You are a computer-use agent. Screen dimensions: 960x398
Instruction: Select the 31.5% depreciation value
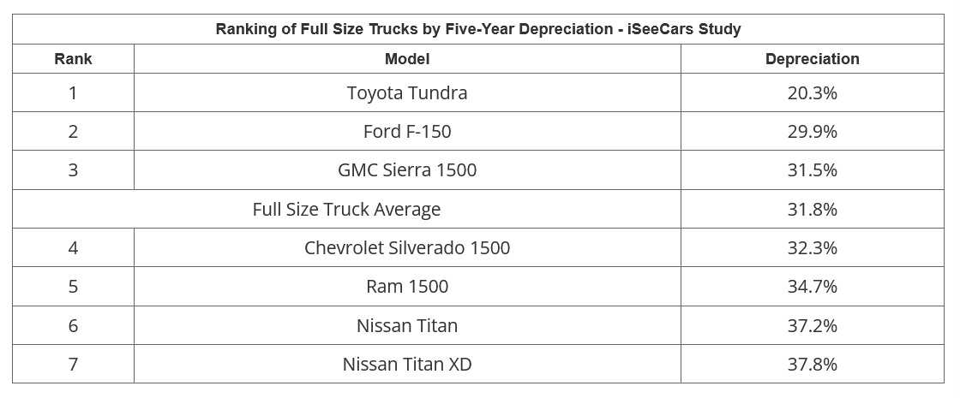(x=812, y=169)
